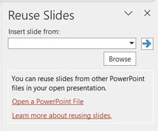Click inside the Insert slide from box

(x=68, y=43)
